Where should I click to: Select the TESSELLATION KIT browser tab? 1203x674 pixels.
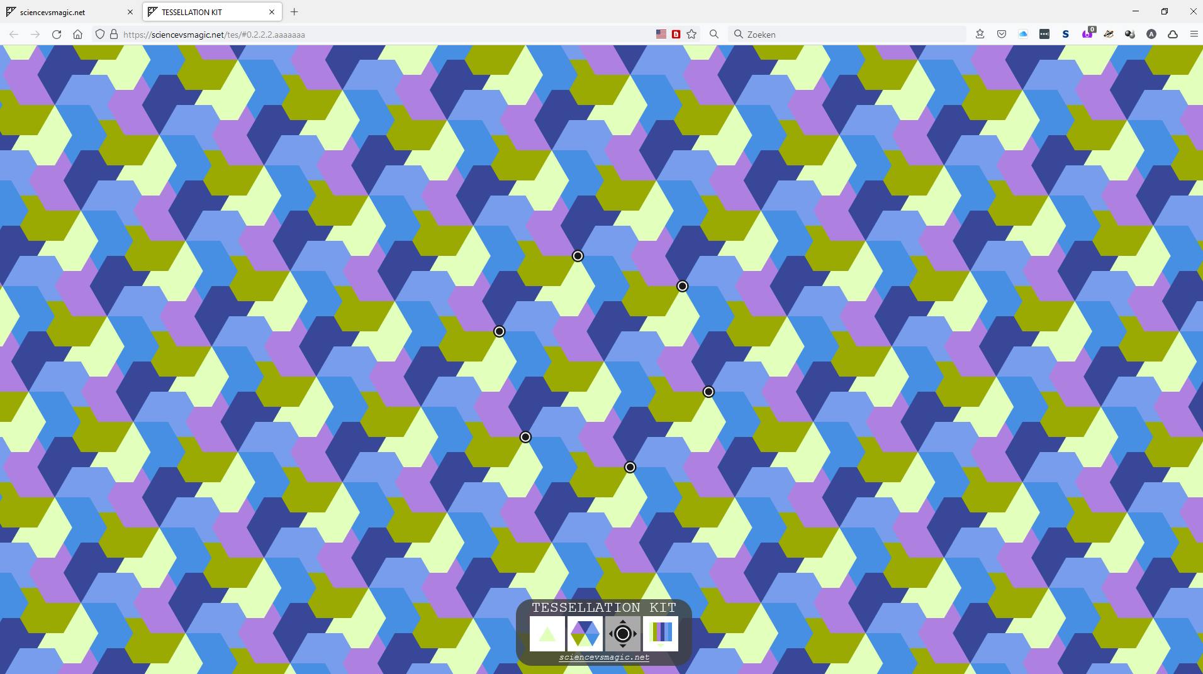pyautogui.click(x=212, y=12)
